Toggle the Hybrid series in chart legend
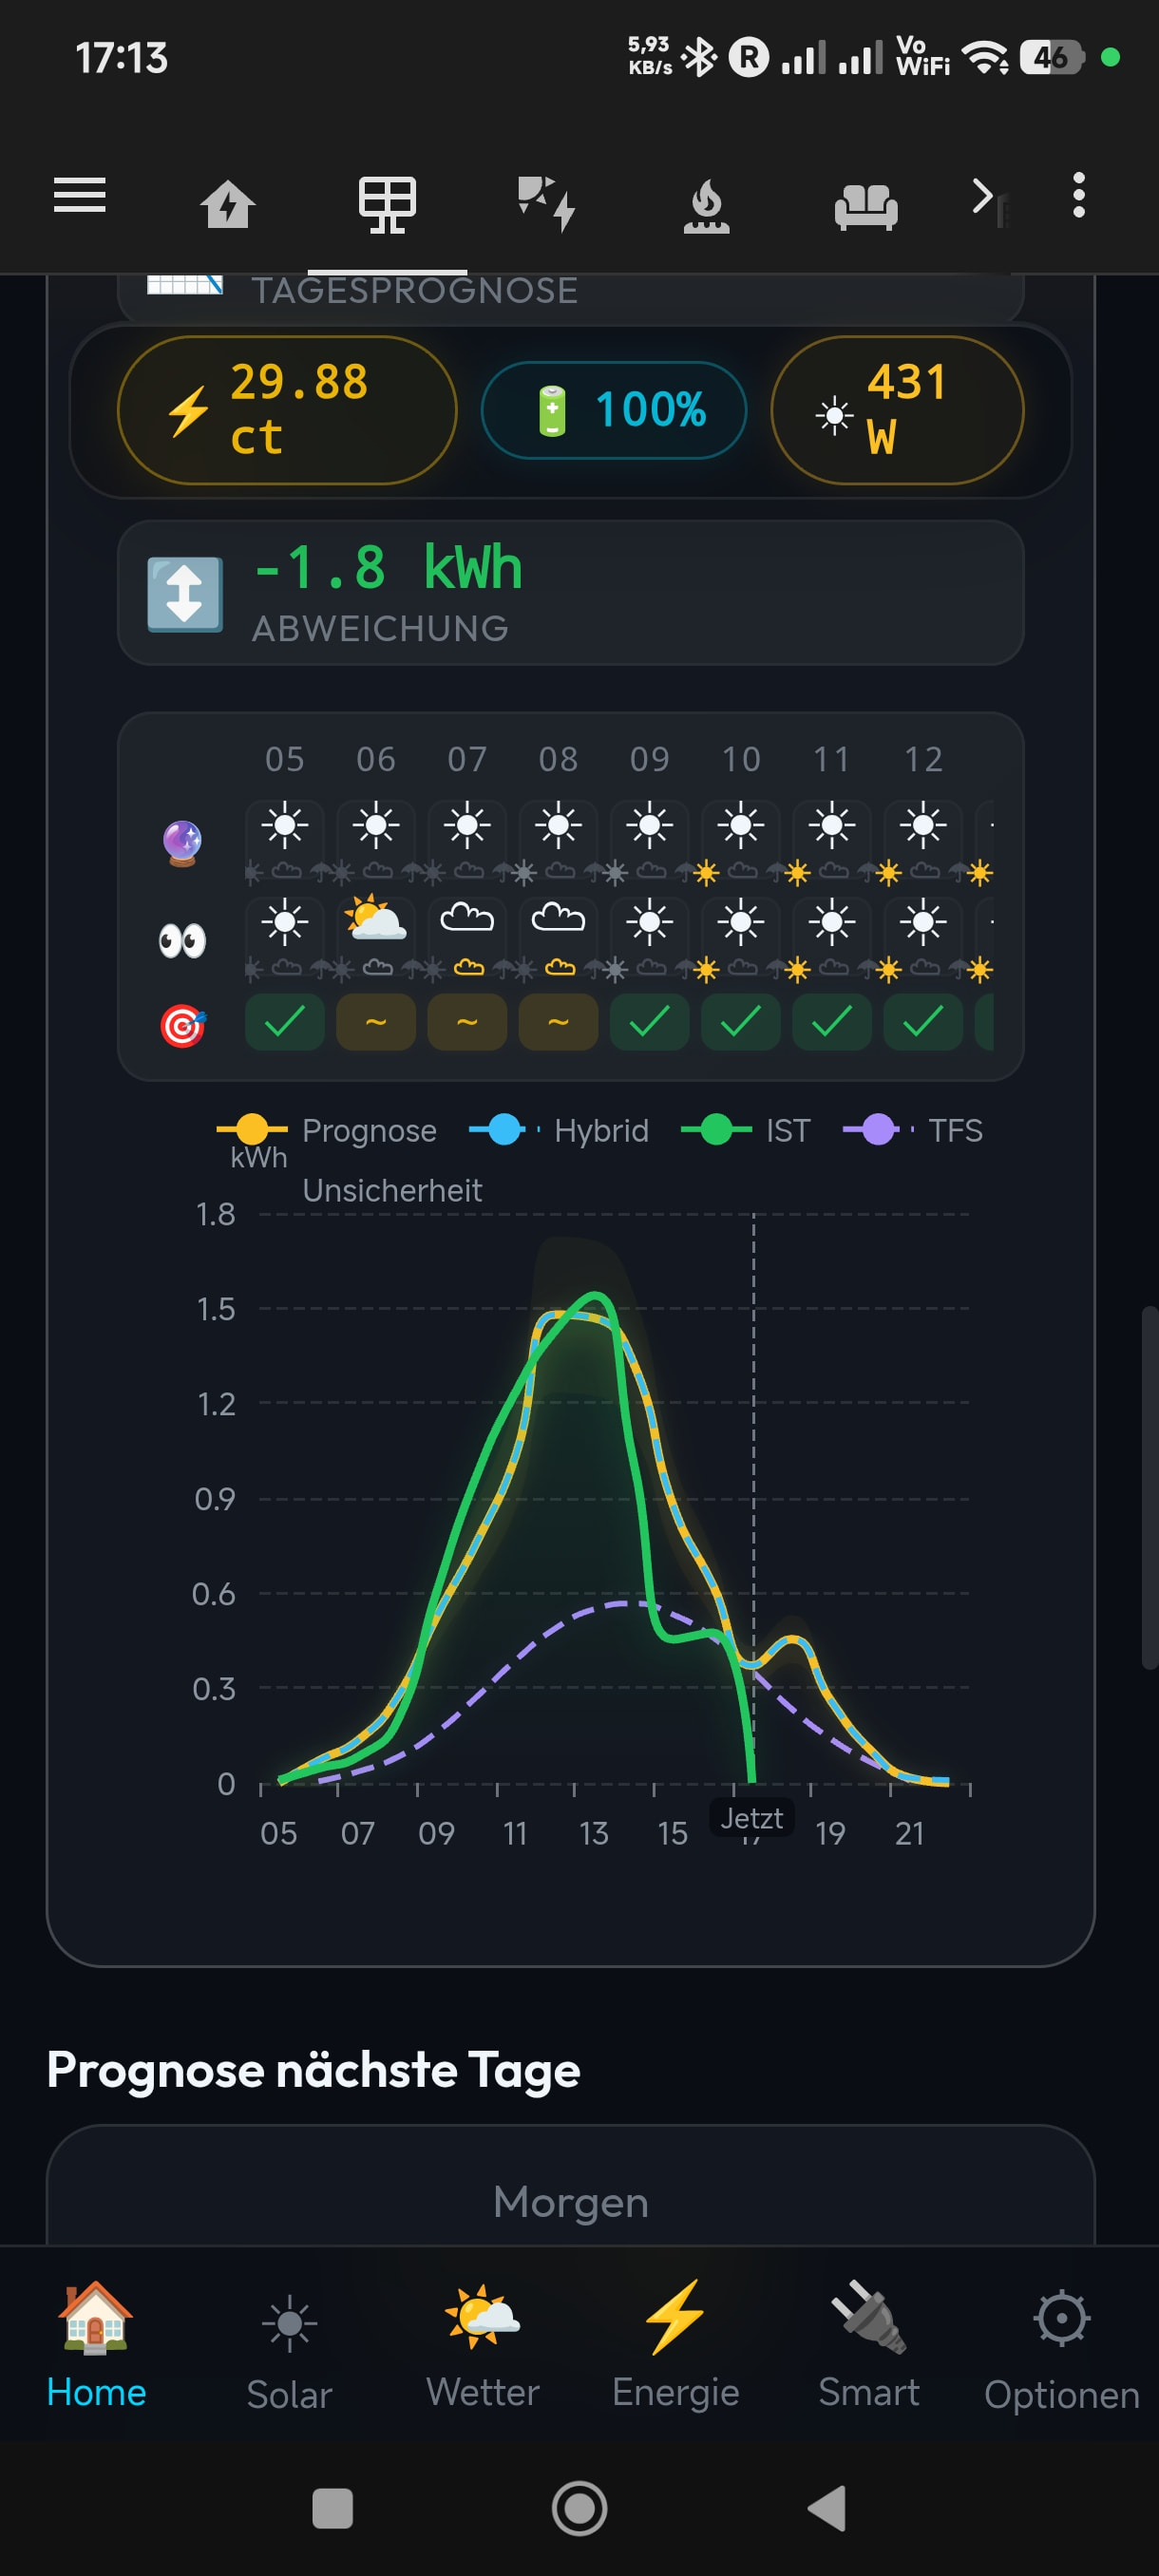This screenshot has width=1159, height=2576. pyautogui.click(x=559, y=1130)
